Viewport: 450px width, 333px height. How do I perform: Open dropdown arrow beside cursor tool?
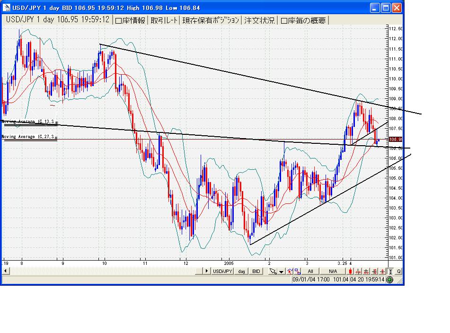[x=281, y=272]
